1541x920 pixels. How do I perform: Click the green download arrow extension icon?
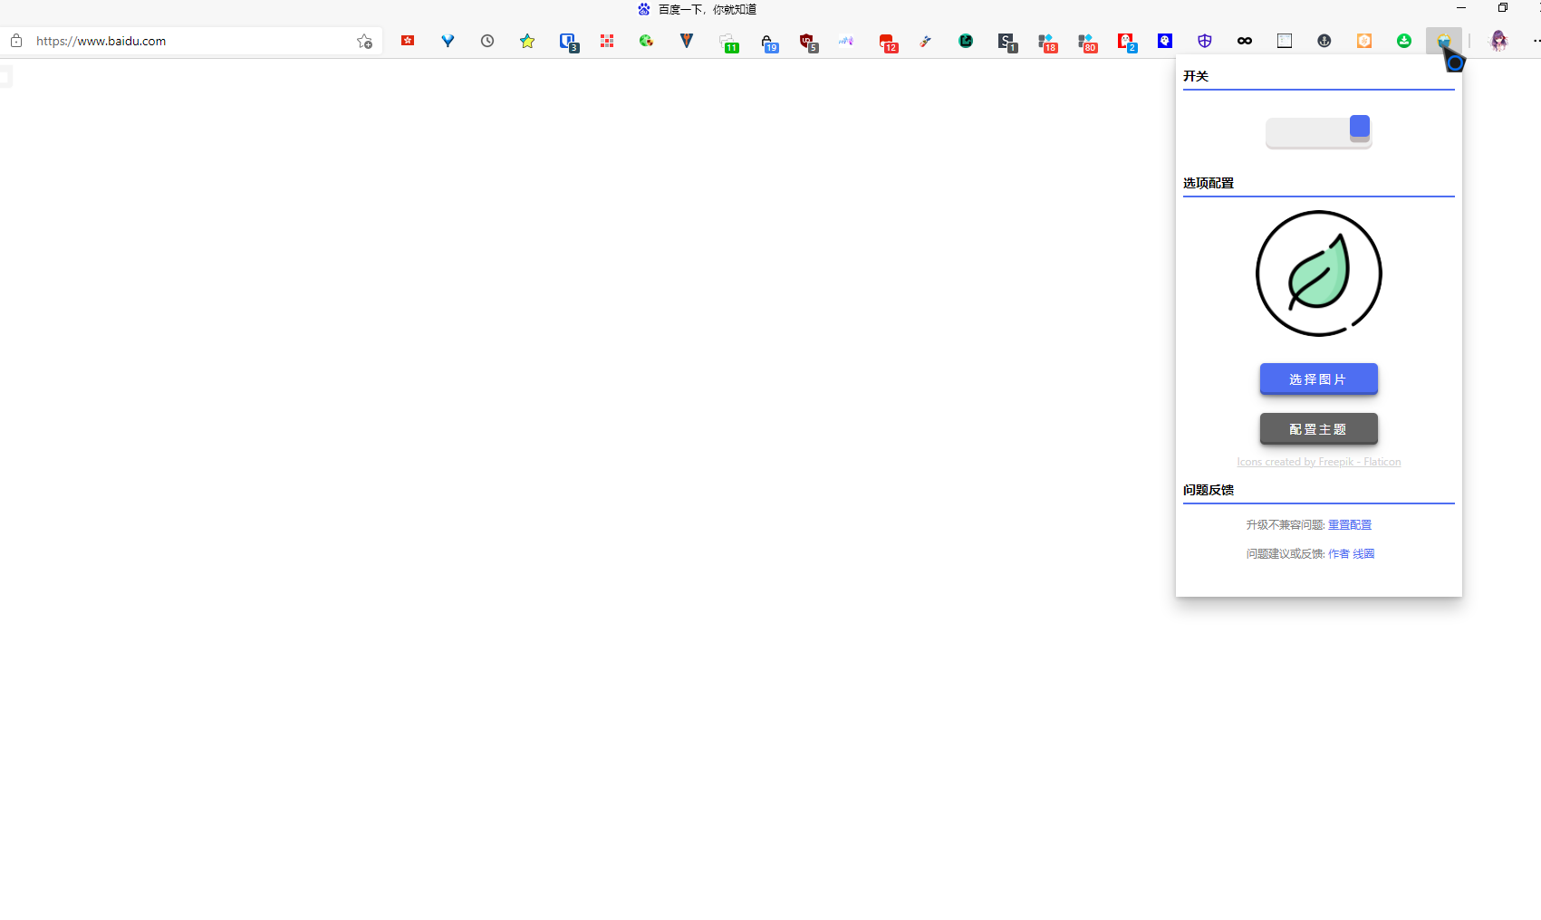coord(1404,41)
